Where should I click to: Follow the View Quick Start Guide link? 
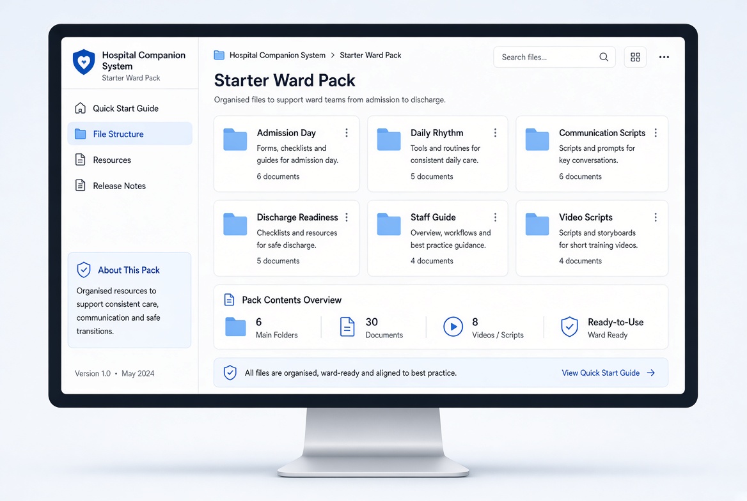[601, 373]
